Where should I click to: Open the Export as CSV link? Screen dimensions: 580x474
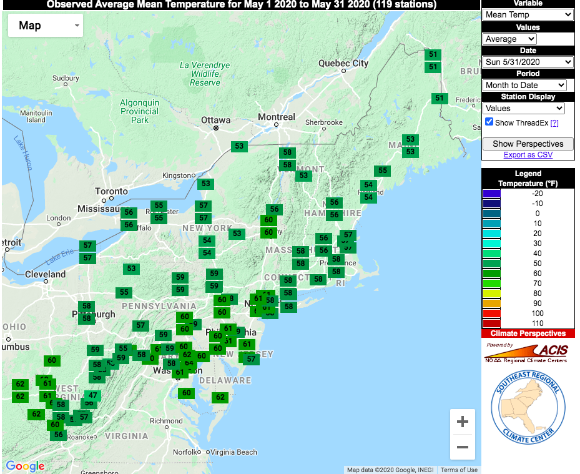pyautogui.click(x=528, y=154)
